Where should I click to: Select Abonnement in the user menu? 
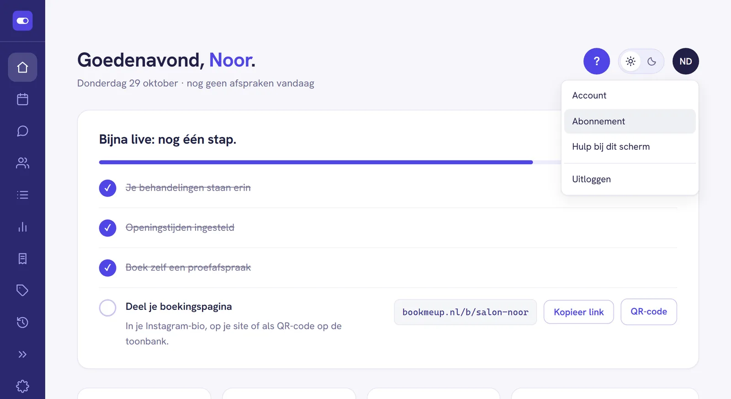pos(630,121)
